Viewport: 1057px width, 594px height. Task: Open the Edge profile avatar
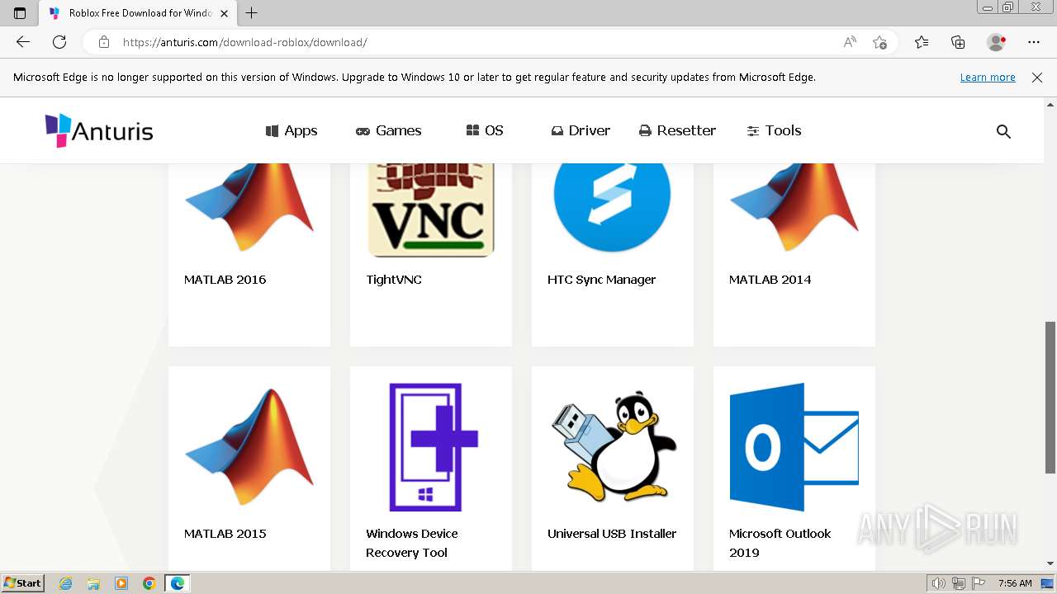point(997,42)
